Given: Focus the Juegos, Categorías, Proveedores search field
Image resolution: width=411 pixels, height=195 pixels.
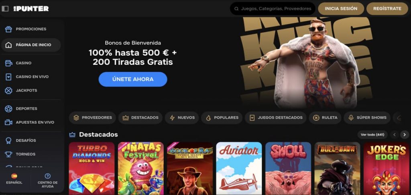Looking at the screenshot, I should coord(273,9).
